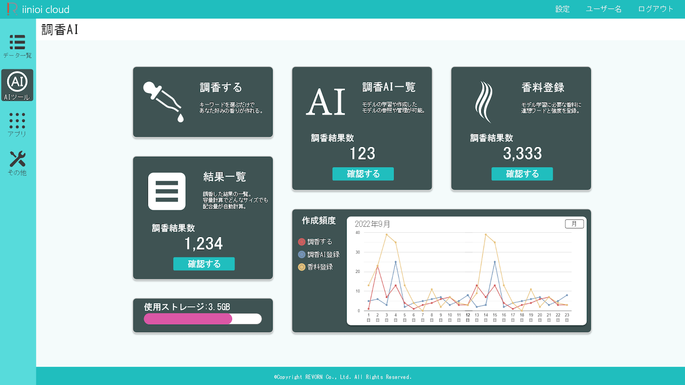Toggle the 調香する series in chart legend

(x=316, y=241)
